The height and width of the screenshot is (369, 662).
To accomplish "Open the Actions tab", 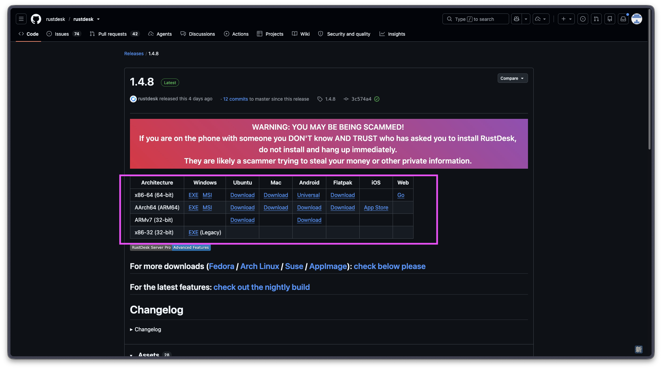I will (x=236, y=34).
